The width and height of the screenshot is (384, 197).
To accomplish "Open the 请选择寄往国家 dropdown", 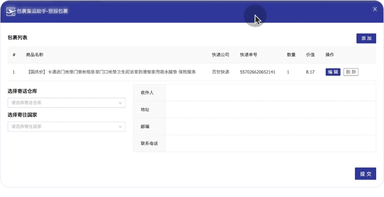I will [x=66, y=127].
